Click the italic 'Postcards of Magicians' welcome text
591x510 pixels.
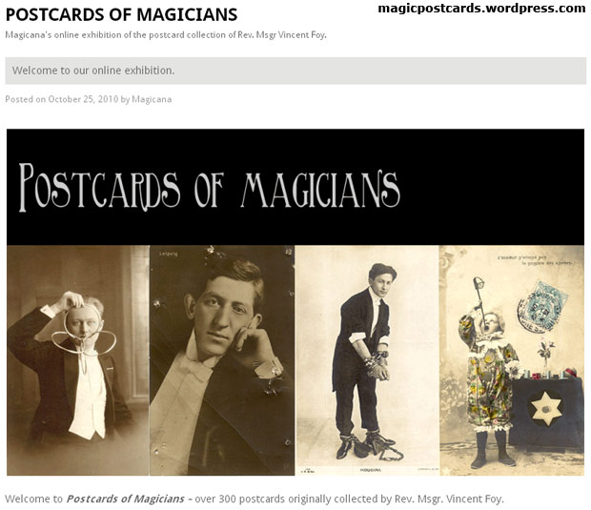click(126, 500)
